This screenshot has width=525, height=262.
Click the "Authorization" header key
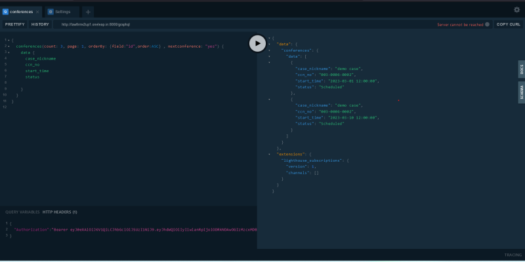click(x=31, y=230)
